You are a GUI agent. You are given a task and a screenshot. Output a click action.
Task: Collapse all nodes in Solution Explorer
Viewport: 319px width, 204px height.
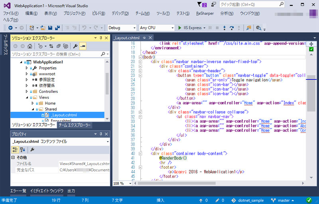[x=58, y=46]
